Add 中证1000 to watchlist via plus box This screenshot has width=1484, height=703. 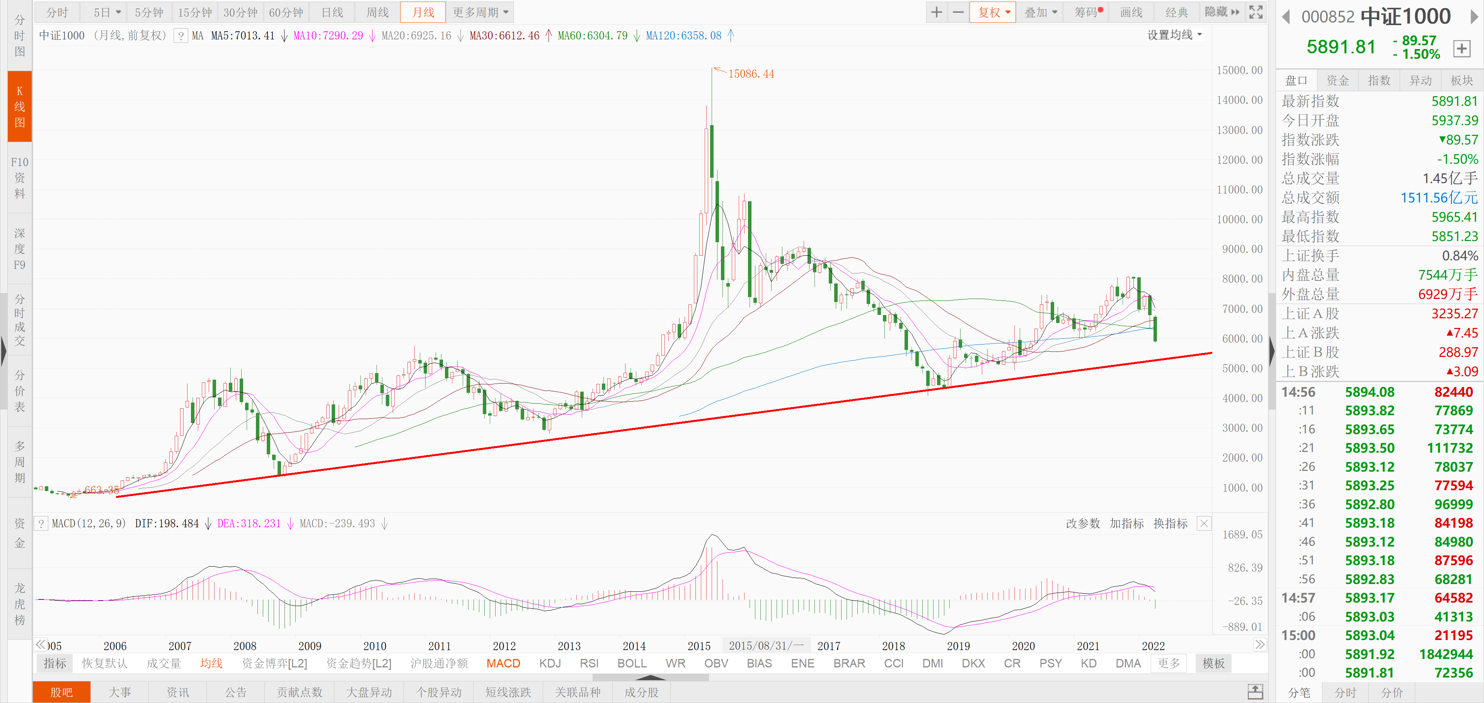(x=1462, y=48)
